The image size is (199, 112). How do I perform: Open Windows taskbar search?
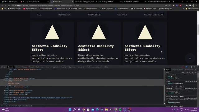pos(75,110)
